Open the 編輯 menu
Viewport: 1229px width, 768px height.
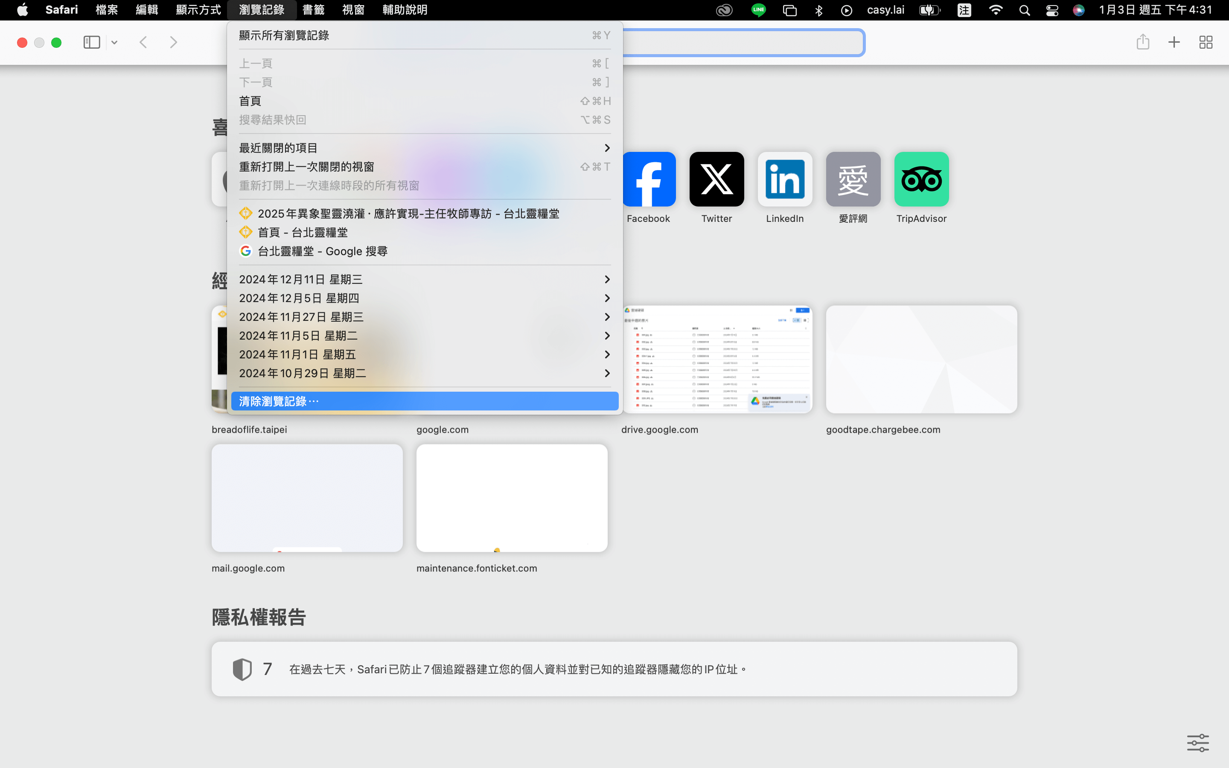(x=147, y=10)
